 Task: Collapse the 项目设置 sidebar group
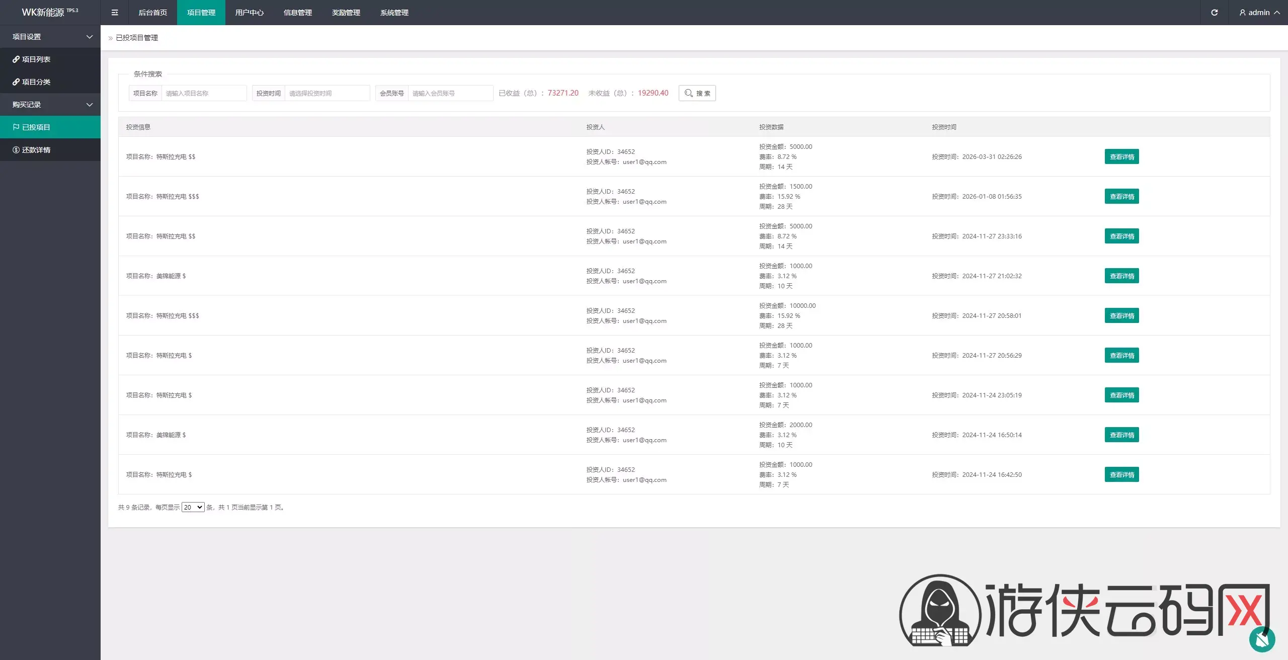50,37
